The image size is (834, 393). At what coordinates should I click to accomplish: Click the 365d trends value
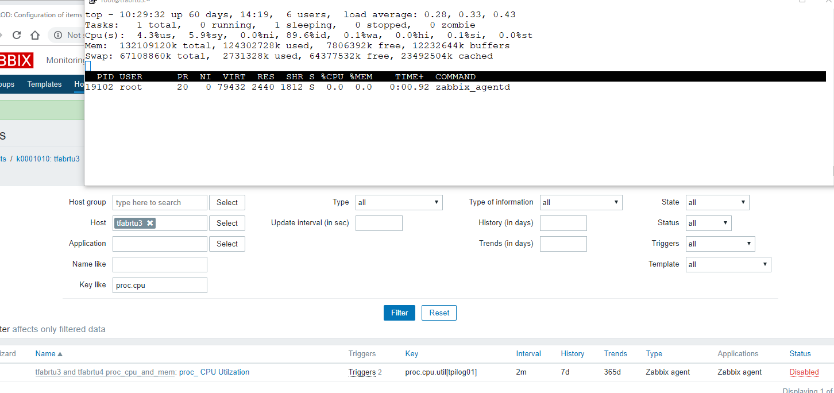[612, 372]
